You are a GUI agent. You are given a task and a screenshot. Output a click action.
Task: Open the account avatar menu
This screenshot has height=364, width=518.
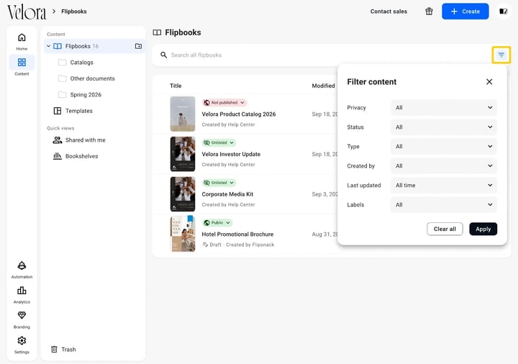(x=503, y=12)
